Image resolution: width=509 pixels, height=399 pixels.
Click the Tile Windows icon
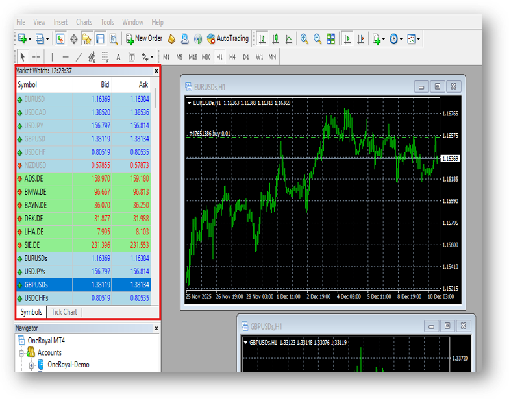tap(331, 39)
